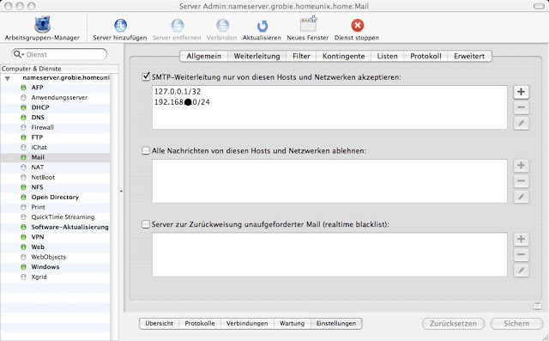The width and height of the screenshot is (549, 341).
Task: Remove a realtime blacklist server
Action: [x=521, y=255]
